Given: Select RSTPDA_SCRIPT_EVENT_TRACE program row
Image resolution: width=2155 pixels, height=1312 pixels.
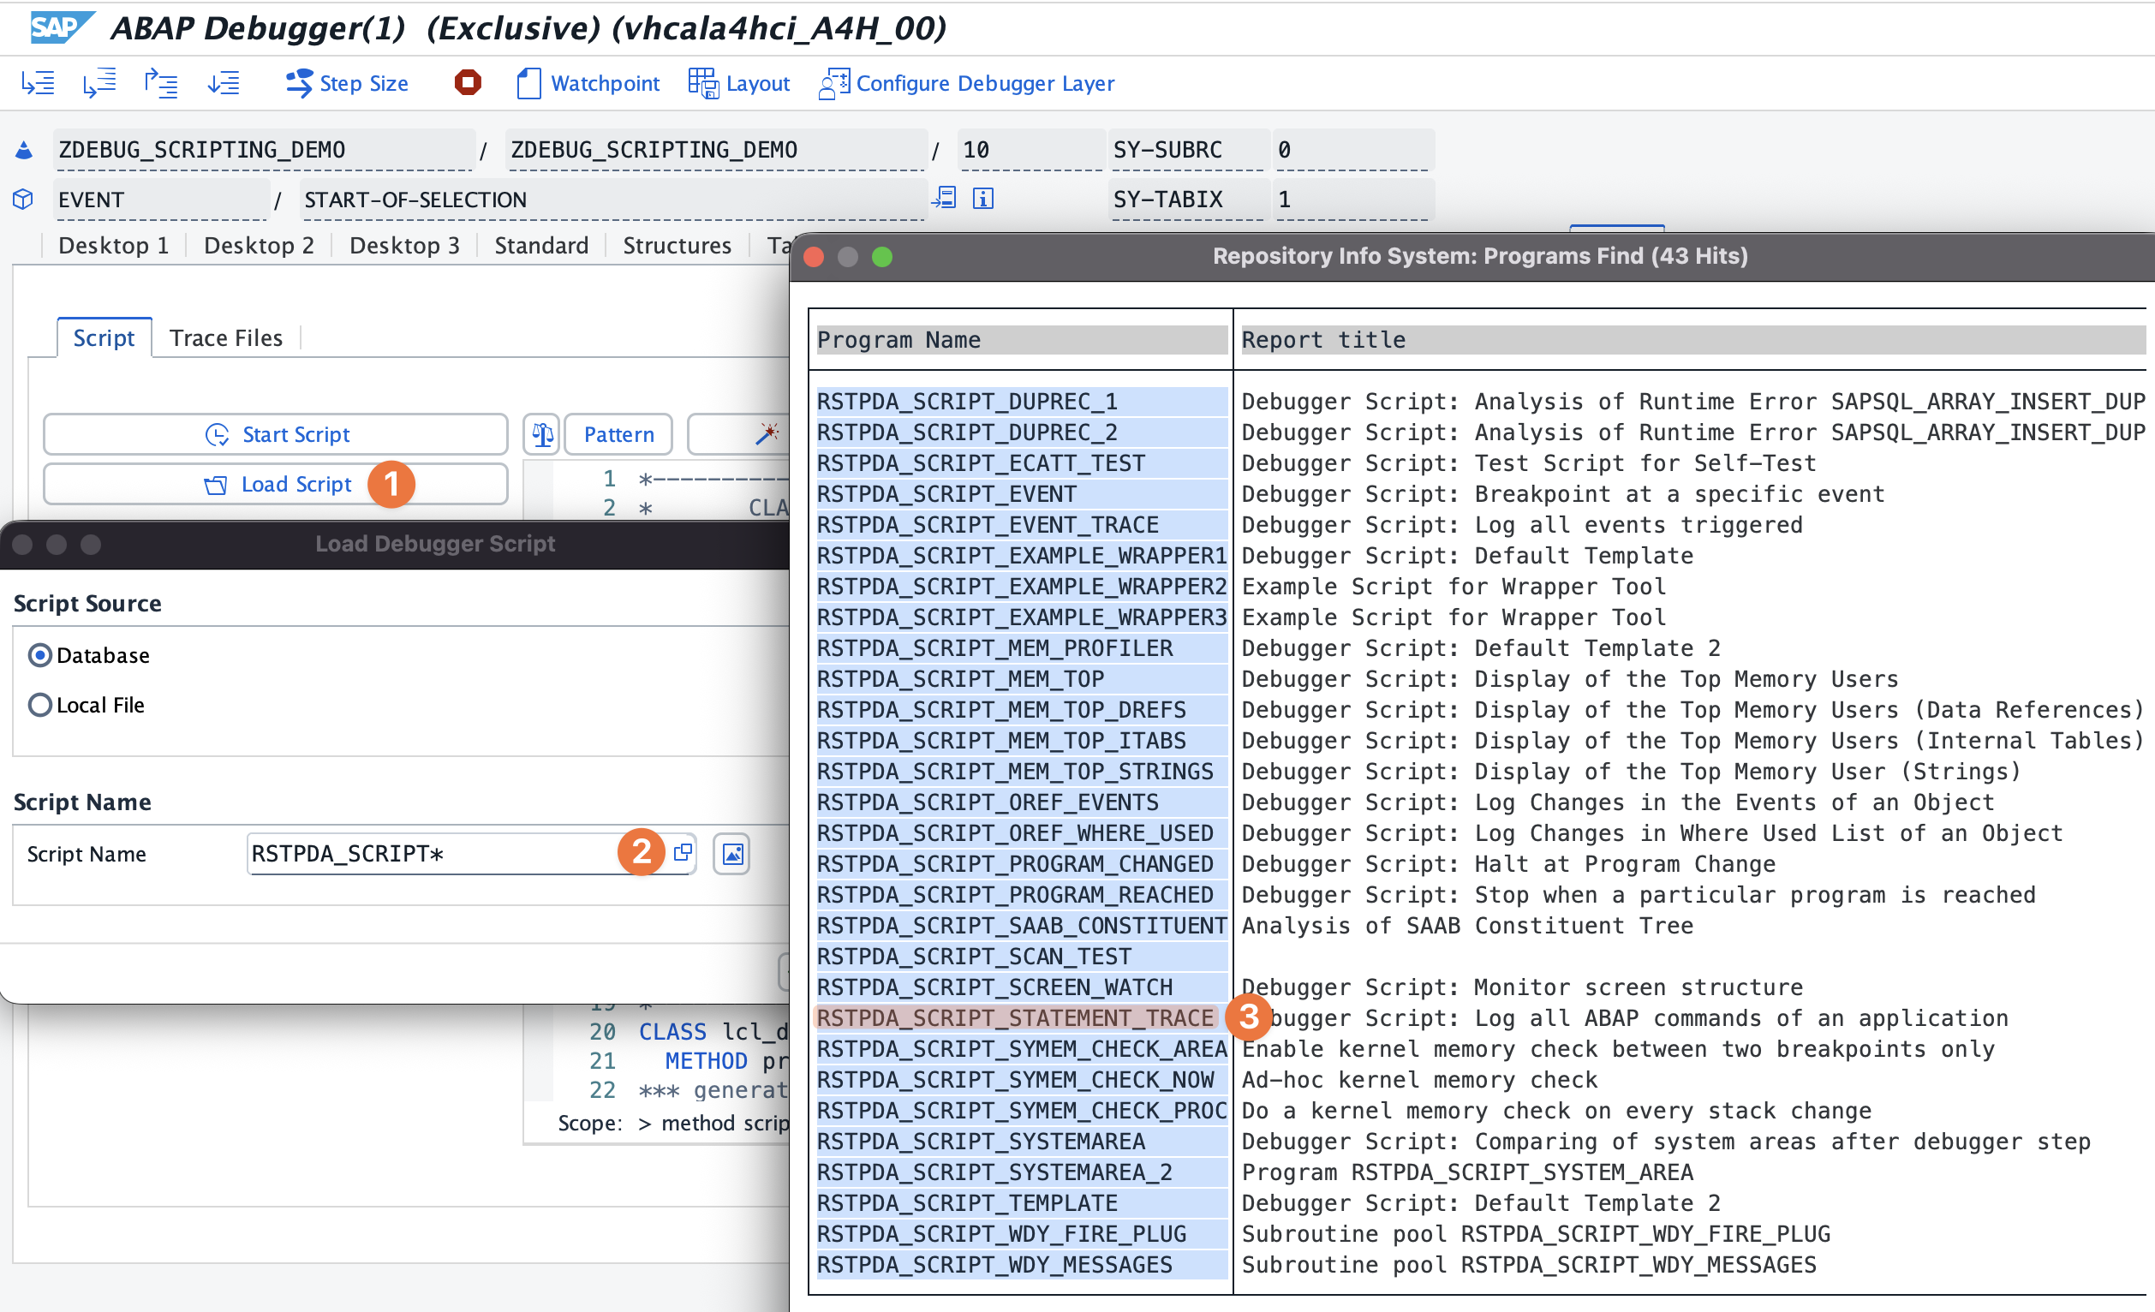Looking at the screenshot, I should pos(1022,526).
